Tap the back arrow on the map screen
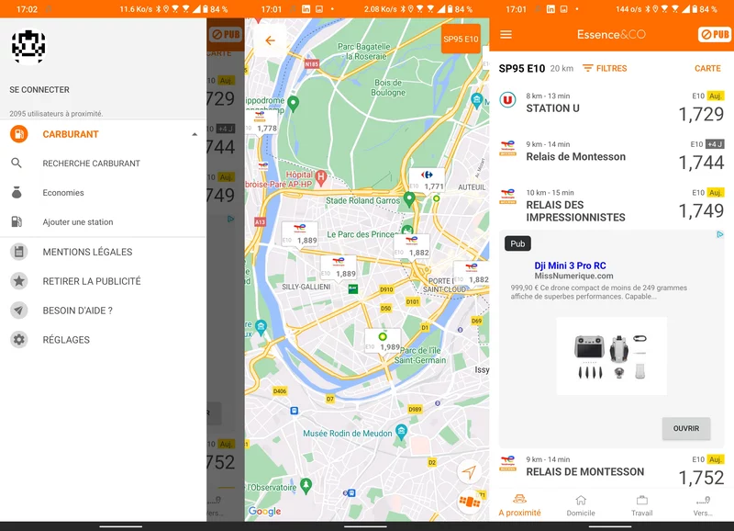This screenshot has width=734, height=531. [270, 40]
